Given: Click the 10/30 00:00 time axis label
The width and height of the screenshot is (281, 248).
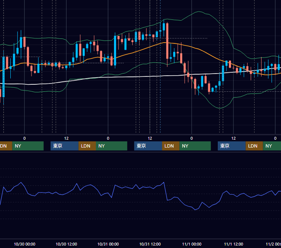Looking at the screenshot, I should [24, 244].
